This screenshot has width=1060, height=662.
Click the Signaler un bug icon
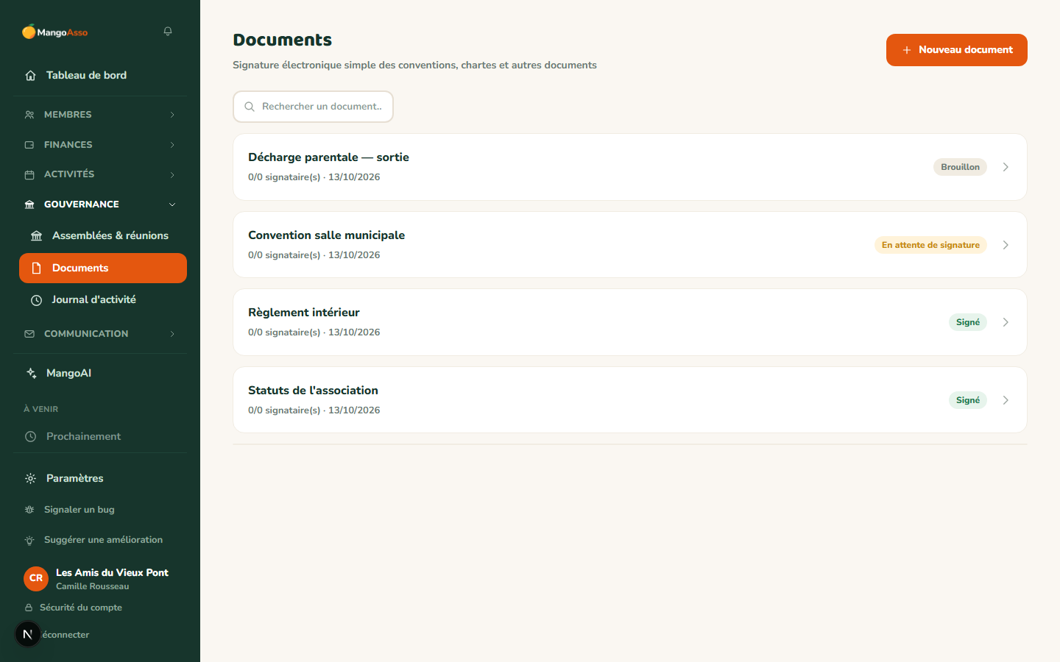[29, 510]
